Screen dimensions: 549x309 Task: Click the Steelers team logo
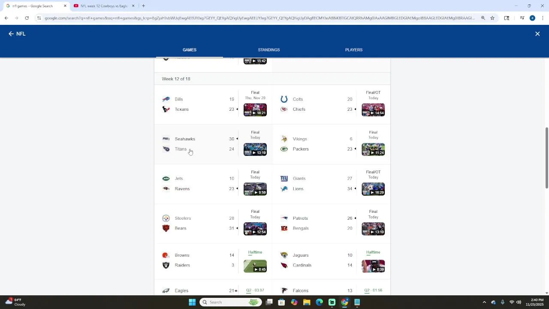(x=166, y=218)
